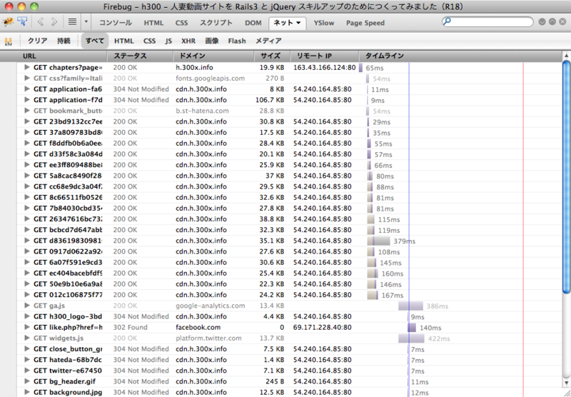Click the vertical scrollbar thumb
Screen dimensions: 571x397
point(566,176)
